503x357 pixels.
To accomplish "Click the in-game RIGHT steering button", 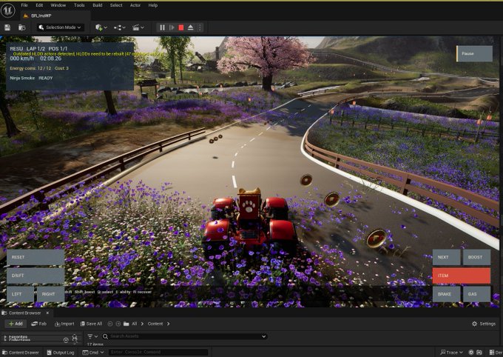I will [x=51, y=294].
